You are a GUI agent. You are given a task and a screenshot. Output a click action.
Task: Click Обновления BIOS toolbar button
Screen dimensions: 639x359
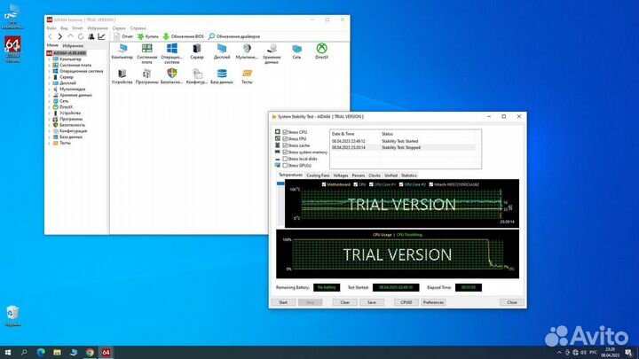pos(184,36)
